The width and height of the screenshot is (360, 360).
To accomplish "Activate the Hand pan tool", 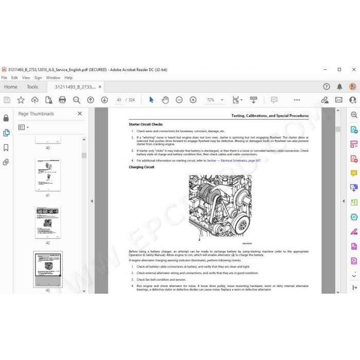I will pos(165,100).
